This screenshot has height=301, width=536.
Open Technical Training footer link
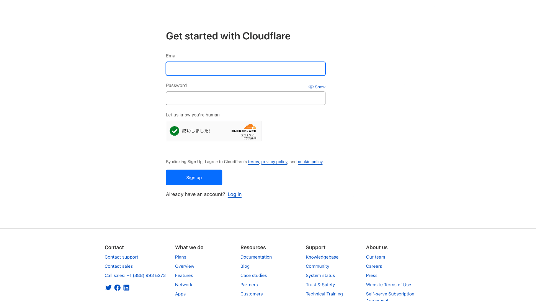[x=324, y=294]
